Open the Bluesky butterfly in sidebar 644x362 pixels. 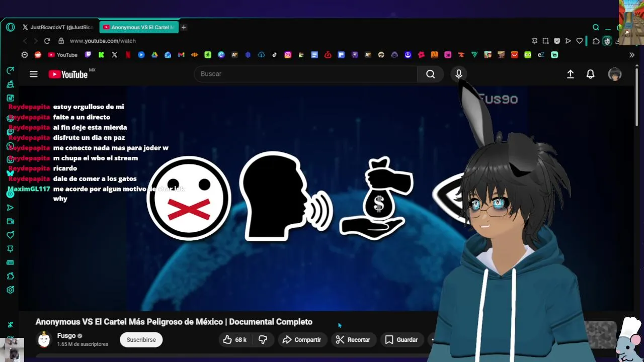tap(10, 173)
